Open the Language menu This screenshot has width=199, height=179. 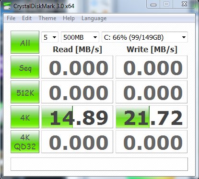[x=94, y=18]
